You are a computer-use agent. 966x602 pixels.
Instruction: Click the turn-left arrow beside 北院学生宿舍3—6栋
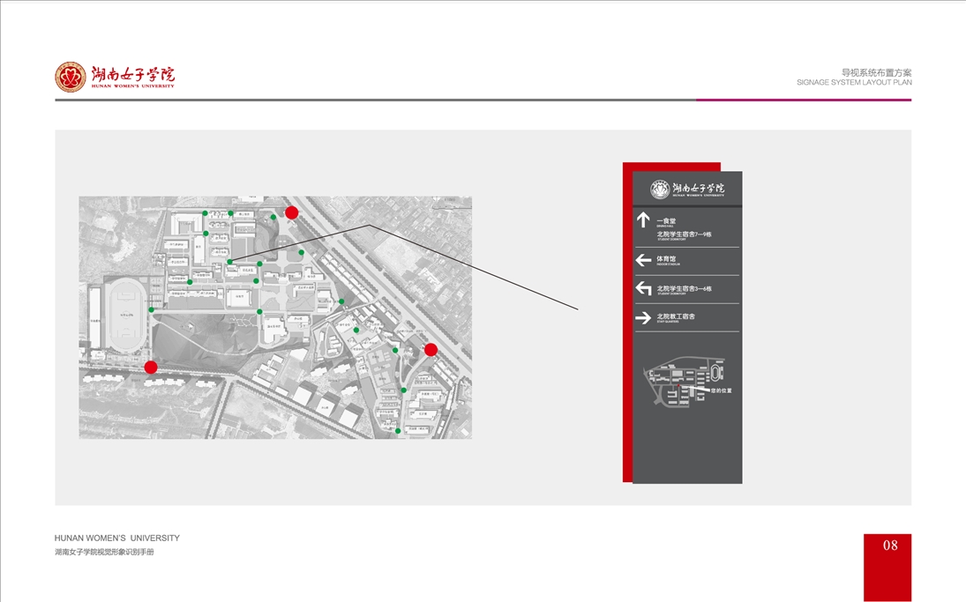pos(643,289)
